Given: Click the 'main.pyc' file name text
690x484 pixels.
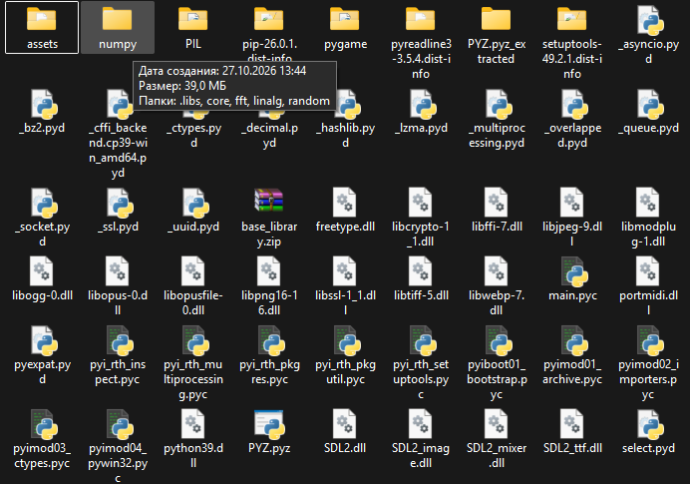Looking at the screenshot, I should [572, 295].
